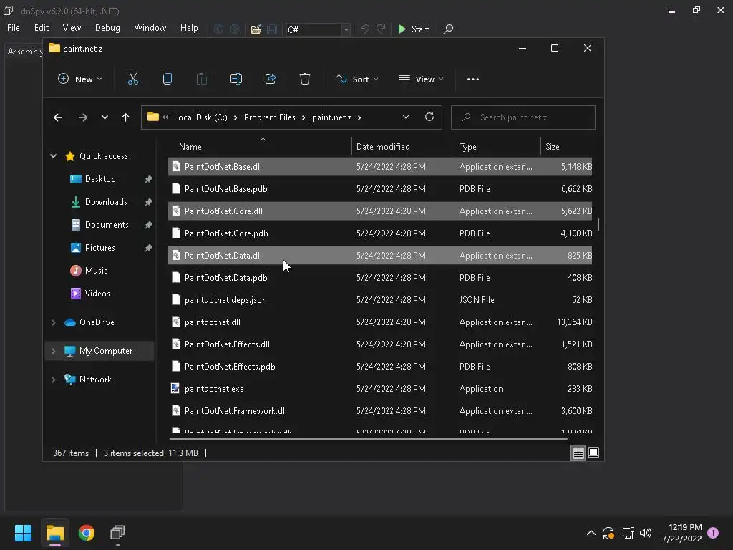This screenshot has height=550, width=733.
Task: Select Documents in Quick access
Action: click(107, 225)
